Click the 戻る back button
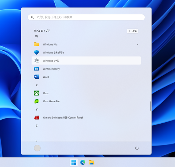The height and width of the screenshot is (167, 175). click(133, 31)
